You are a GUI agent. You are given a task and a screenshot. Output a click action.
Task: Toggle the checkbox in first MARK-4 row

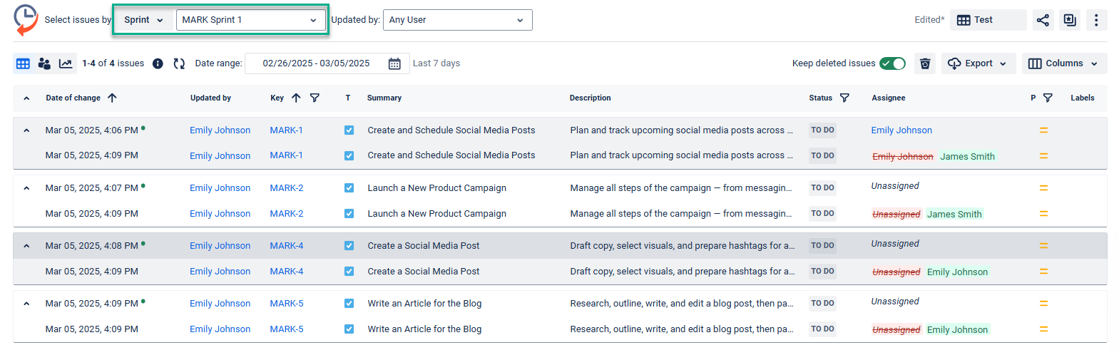click(349, 246)
